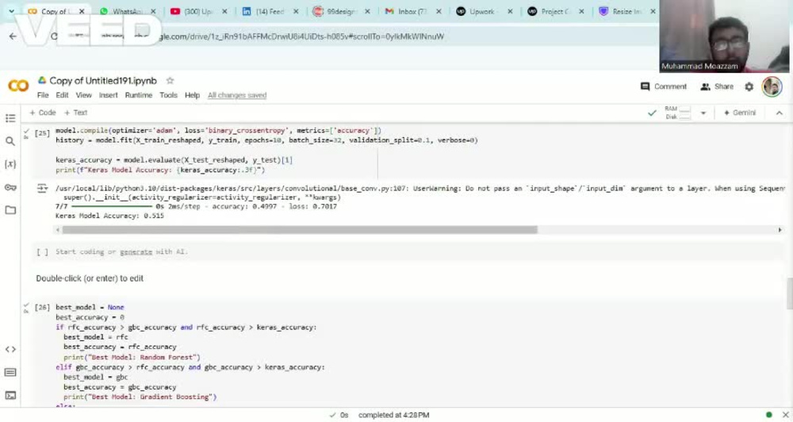Viewport: 793px width, 422px height.
Task: Open the table of contents sidebar icon
Action: point(10,118)
